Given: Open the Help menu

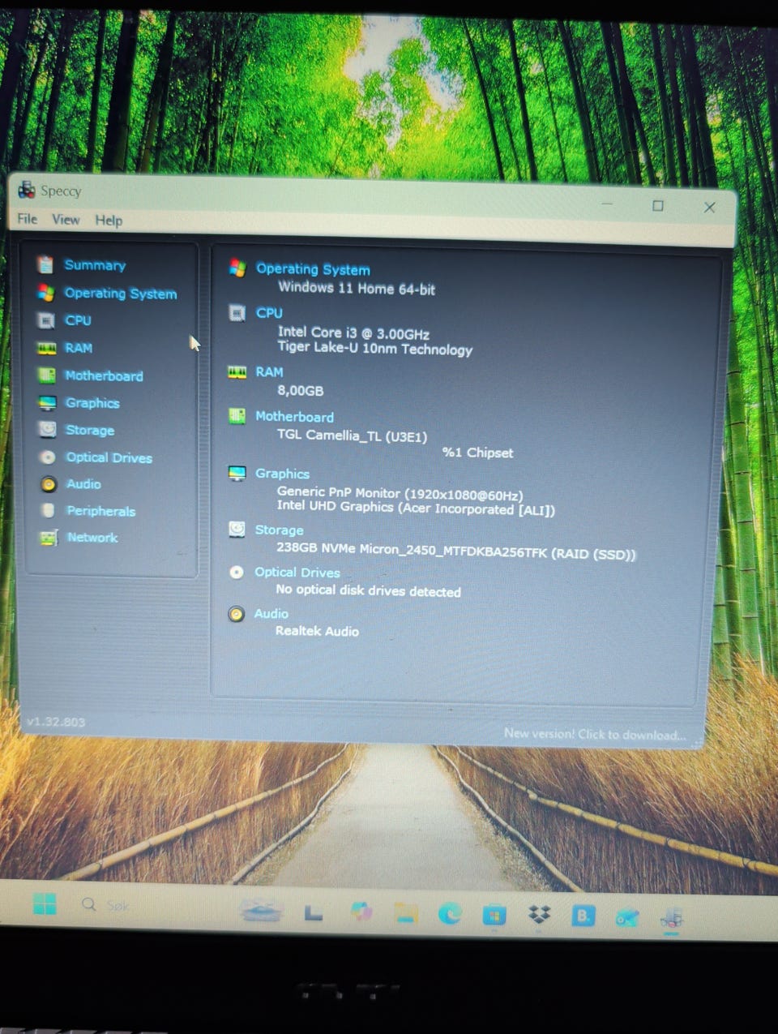Looking at the screenshot, I should 109,221.
